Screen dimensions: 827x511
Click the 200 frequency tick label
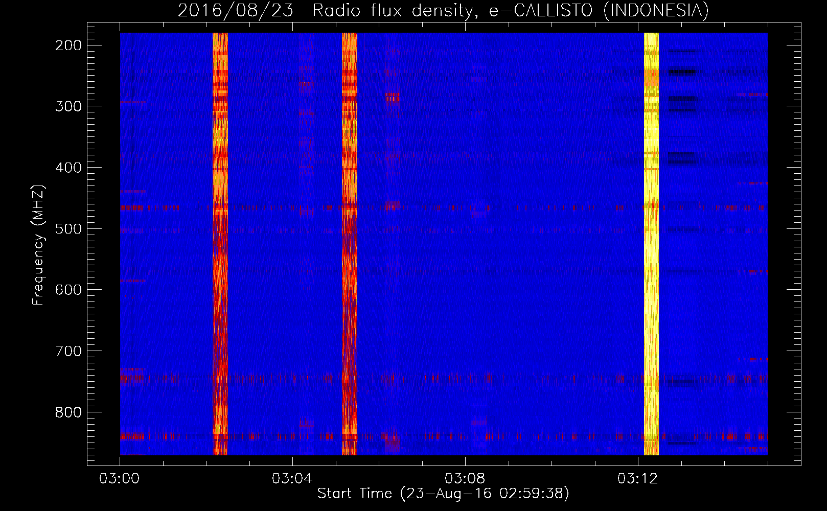(68, 45)
